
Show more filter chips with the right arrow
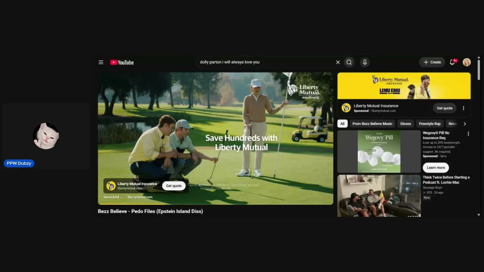pyautogui.click(x=465, y=124)
